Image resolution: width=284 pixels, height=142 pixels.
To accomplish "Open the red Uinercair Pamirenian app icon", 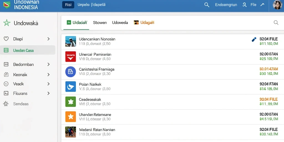I will tap(70, 57).
